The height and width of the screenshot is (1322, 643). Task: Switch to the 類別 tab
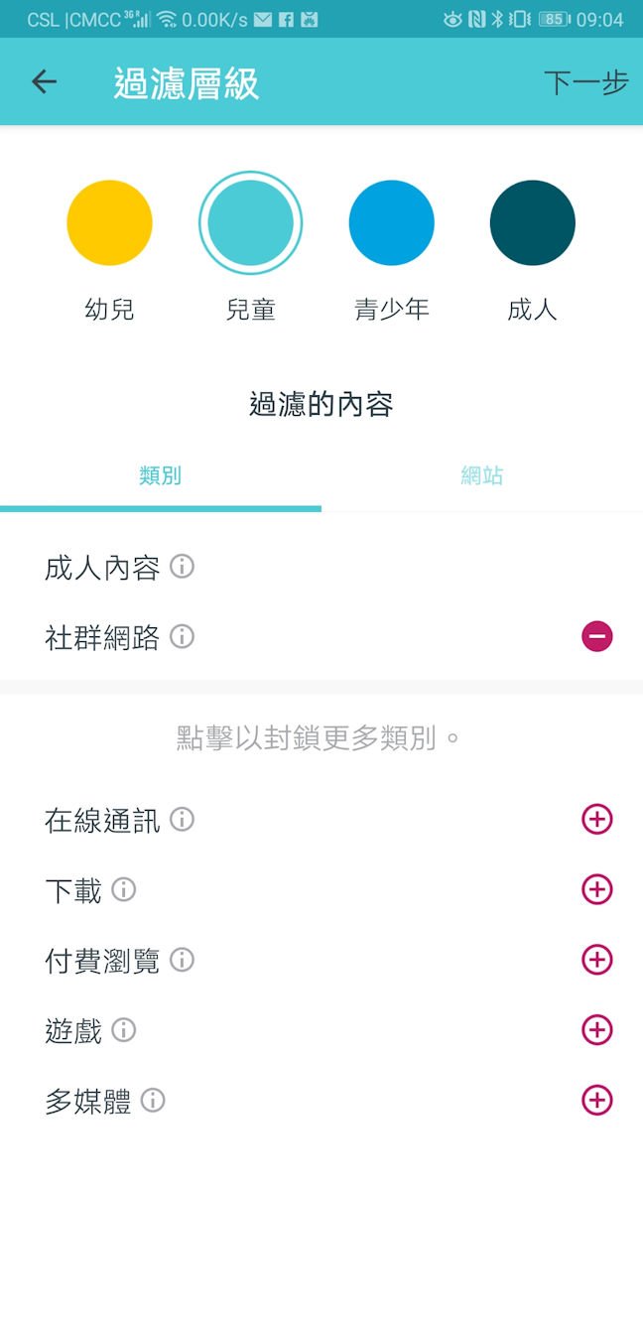pos(161,476)
